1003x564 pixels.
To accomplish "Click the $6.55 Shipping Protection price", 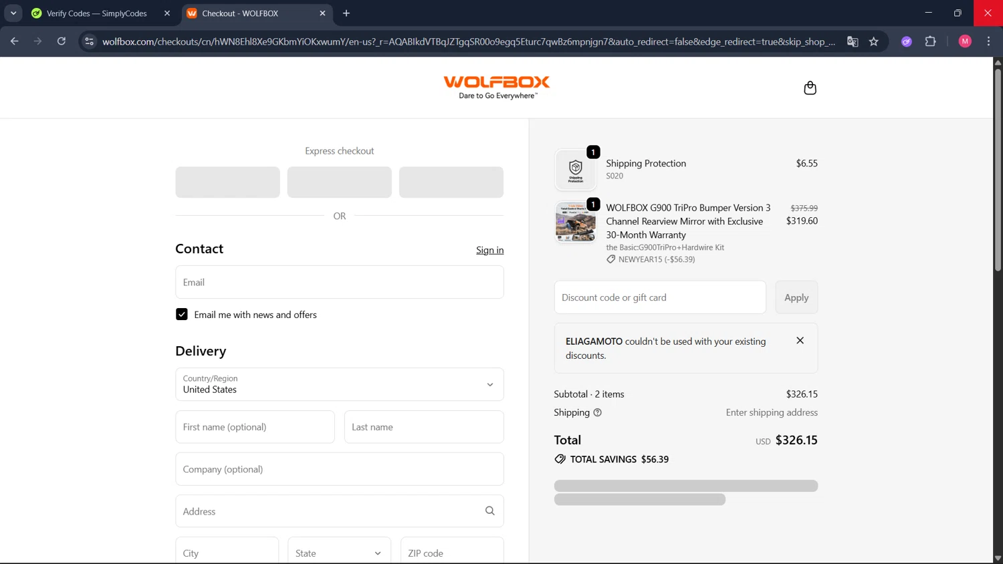I will click(x=807, y=164).
